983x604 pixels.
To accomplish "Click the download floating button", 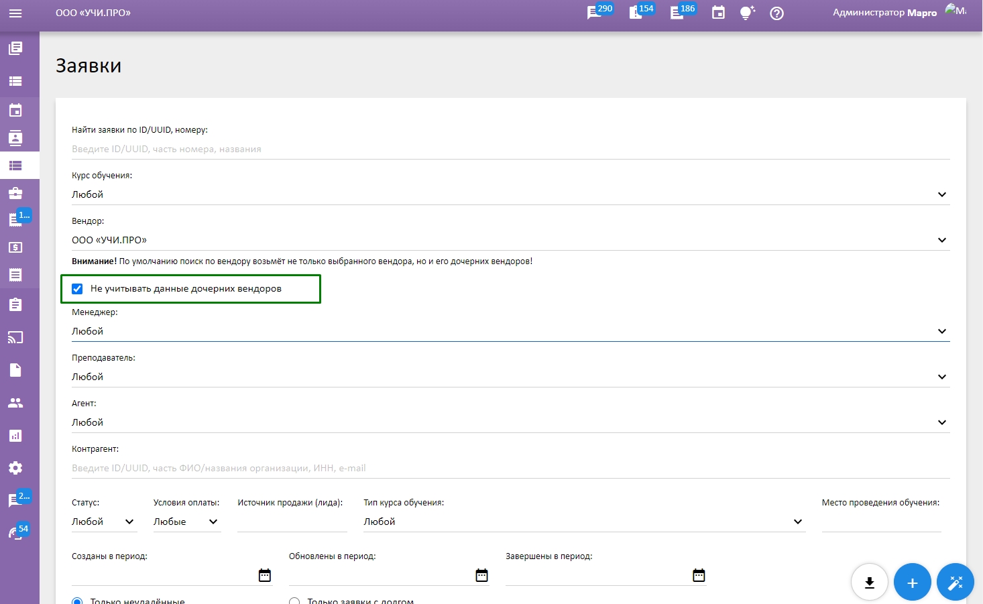I will (x=870, y=582).
